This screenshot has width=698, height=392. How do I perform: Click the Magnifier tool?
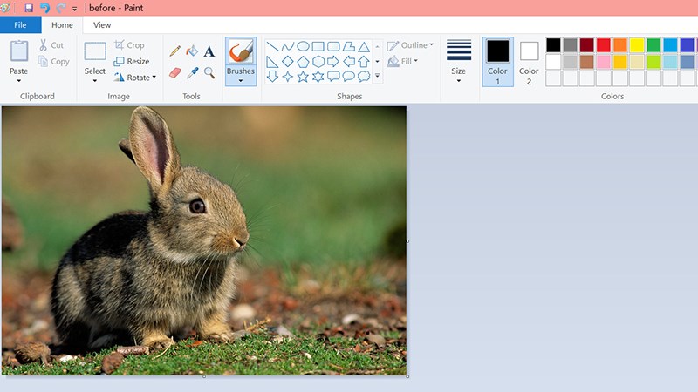pyautogui.click(x=209, y=73)
